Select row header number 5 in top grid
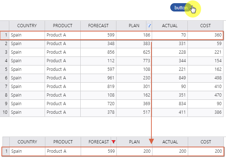226x162 pixels. [x=4, y=69]
